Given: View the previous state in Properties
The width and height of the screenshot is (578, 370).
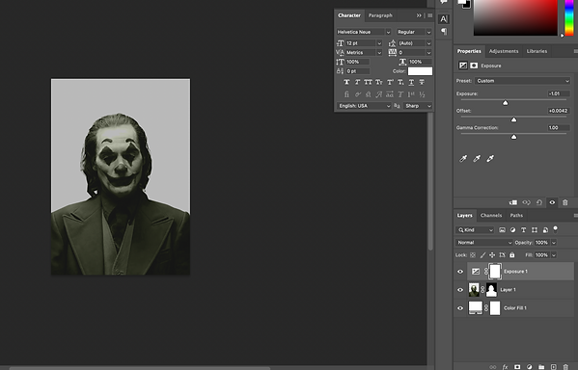Looking at the screenshot, I should (526, 202).
